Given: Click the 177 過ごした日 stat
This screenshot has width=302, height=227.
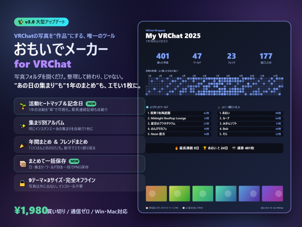Looking at the screenshot, I should 266,58.
